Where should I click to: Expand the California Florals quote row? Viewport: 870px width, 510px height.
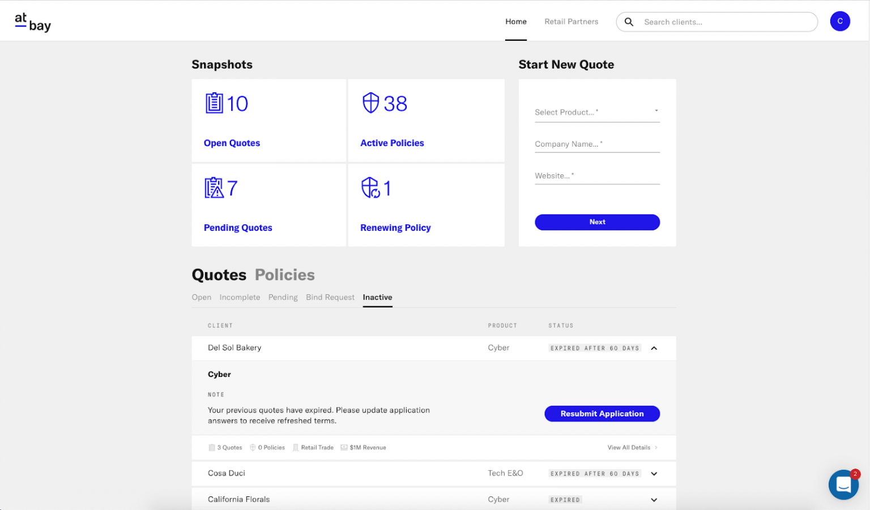click(x=654, y=500)
